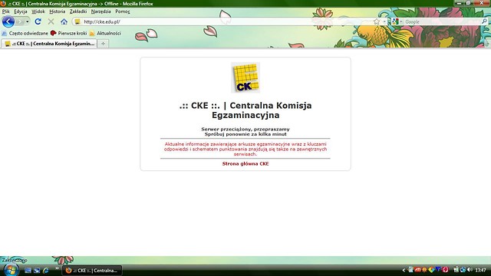Click the Stop loading X icon
This screenshot has height=276, width=491.
point(51,21)
